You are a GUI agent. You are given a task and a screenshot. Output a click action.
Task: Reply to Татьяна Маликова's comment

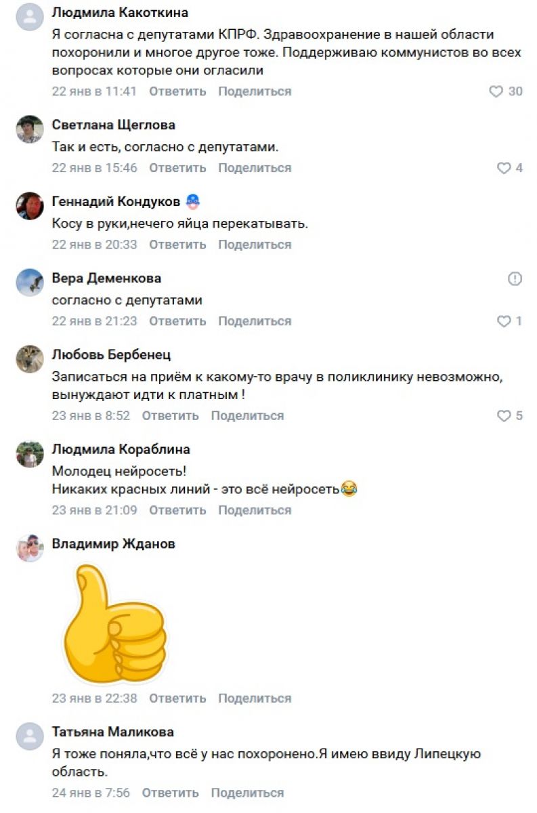click(170, 793)
